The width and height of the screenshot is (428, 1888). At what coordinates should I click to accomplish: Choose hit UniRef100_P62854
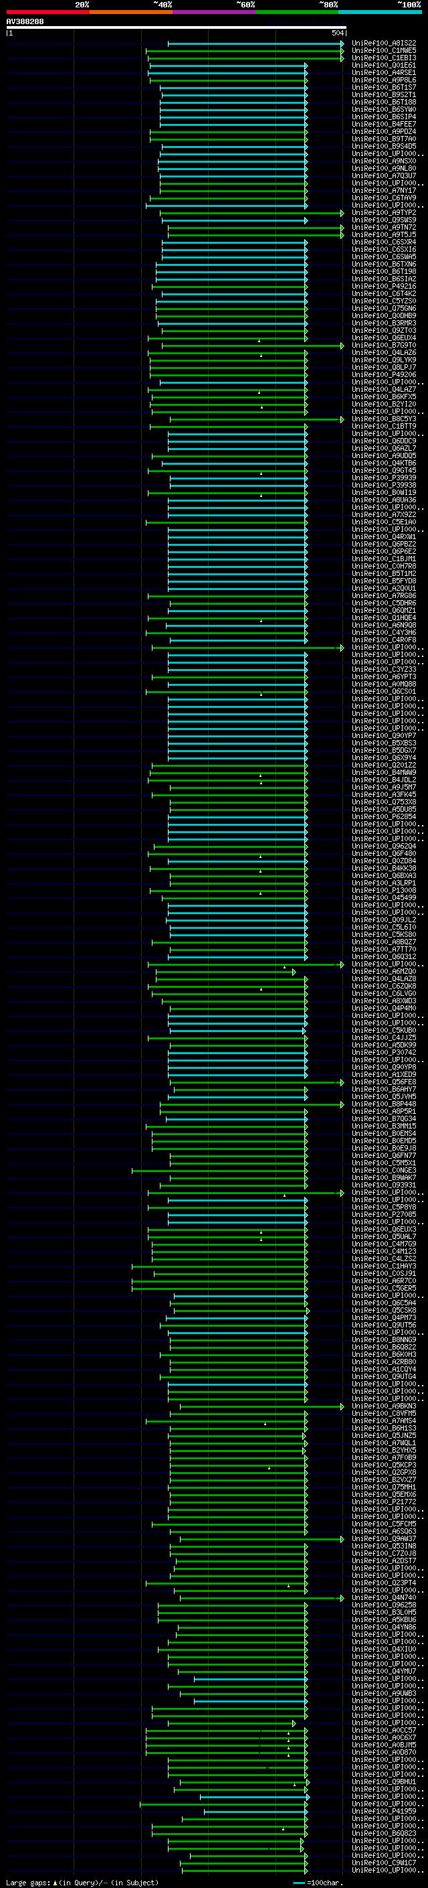tap(384, 816)
